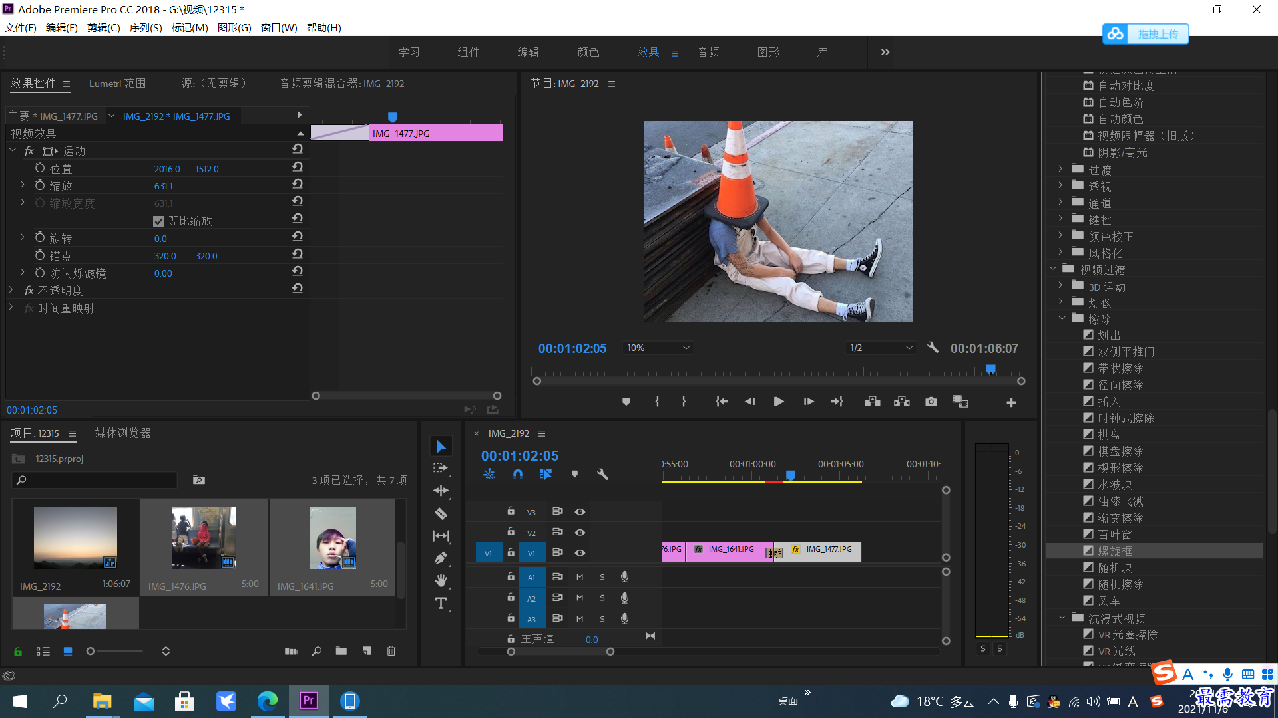Viewport: 1278px width, 718px height.
Task: Expand the 颜色校正 effects folder
Action: [1060, 236]
